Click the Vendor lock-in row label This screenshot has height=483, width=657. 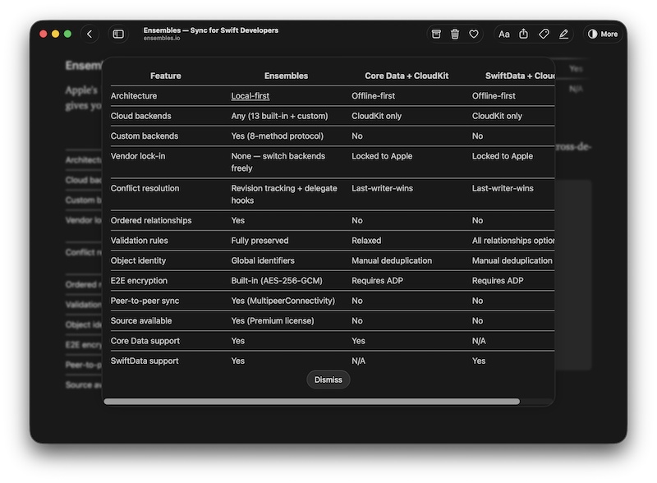tap(138, 156)
